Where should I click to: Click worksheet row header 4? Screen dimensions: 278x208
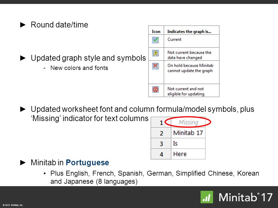coord(161,154)
